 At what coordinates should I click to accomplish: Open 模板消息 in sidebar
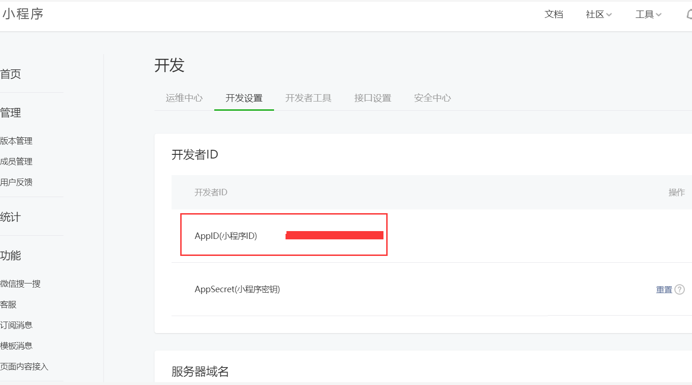pos(16,346)
